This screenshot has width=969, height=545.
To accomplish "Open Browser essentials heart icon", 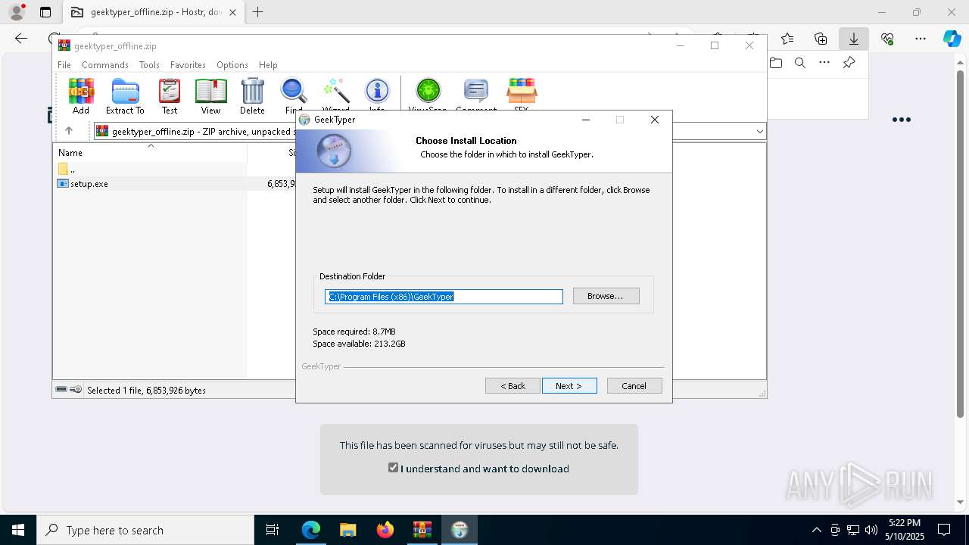I will (887, 39).
